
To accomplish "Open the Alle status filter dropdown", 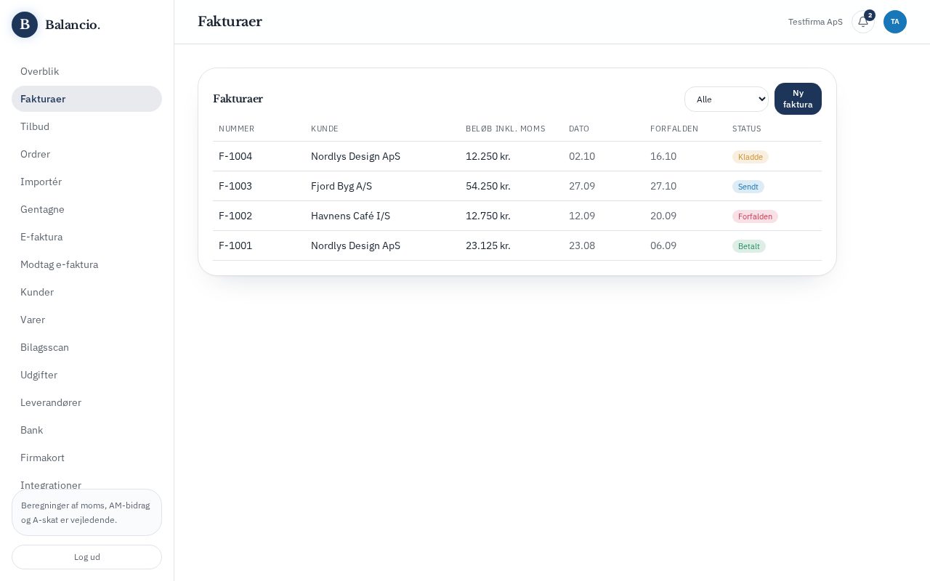I will click(x=727, y=99).
